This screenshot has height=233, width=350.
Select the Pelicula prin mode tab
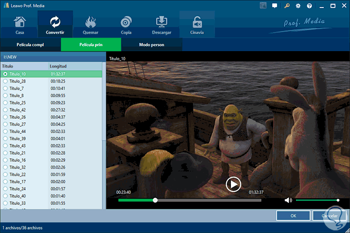point(91,45)
